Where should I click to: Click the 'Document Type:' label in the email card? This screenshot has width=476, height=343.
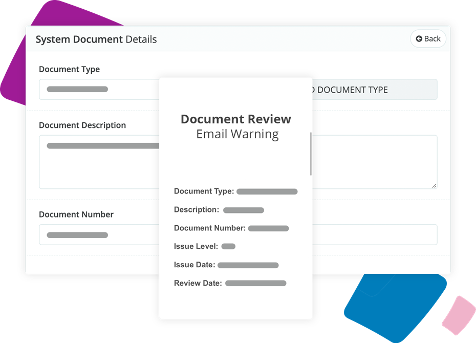pyautogui.click(x=204, y=191)
